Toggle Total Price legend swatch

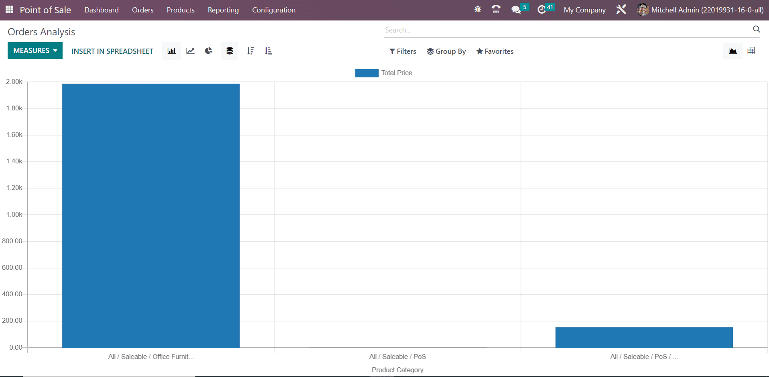pyautogui.click(x=366, y=73)
